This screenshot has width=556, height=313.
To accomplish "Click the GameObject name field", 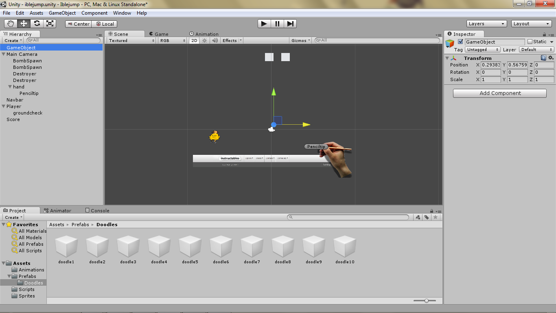I will 495,42.
